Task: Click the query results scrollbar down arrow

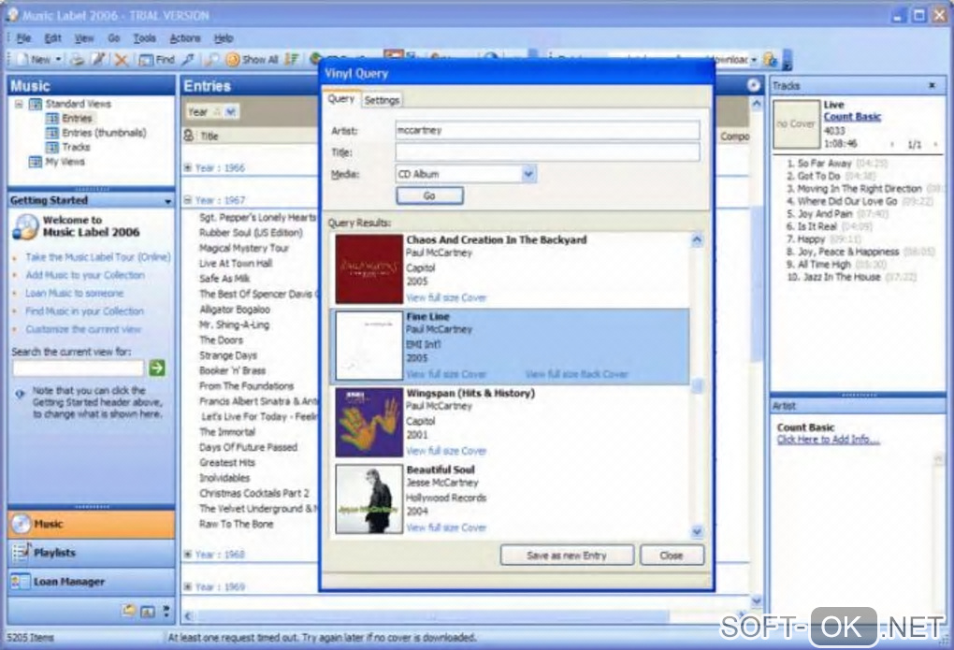Action: coord(697,532)
